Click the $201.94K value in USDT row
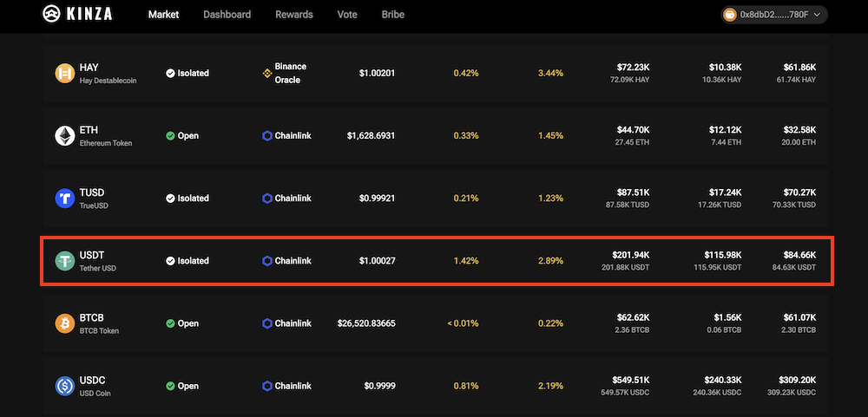This screenshot has width=868, height=417. click(631, 255)
